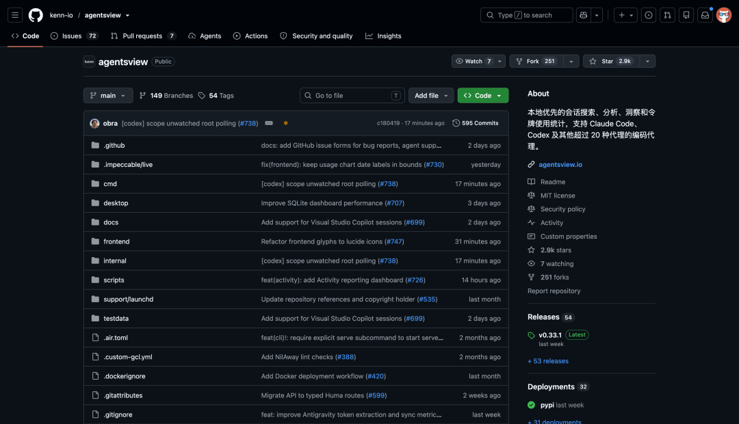This screenshot has height=424, width=739.
Task: Open the green Code dropdown
Action: click(x=483, y=96)
